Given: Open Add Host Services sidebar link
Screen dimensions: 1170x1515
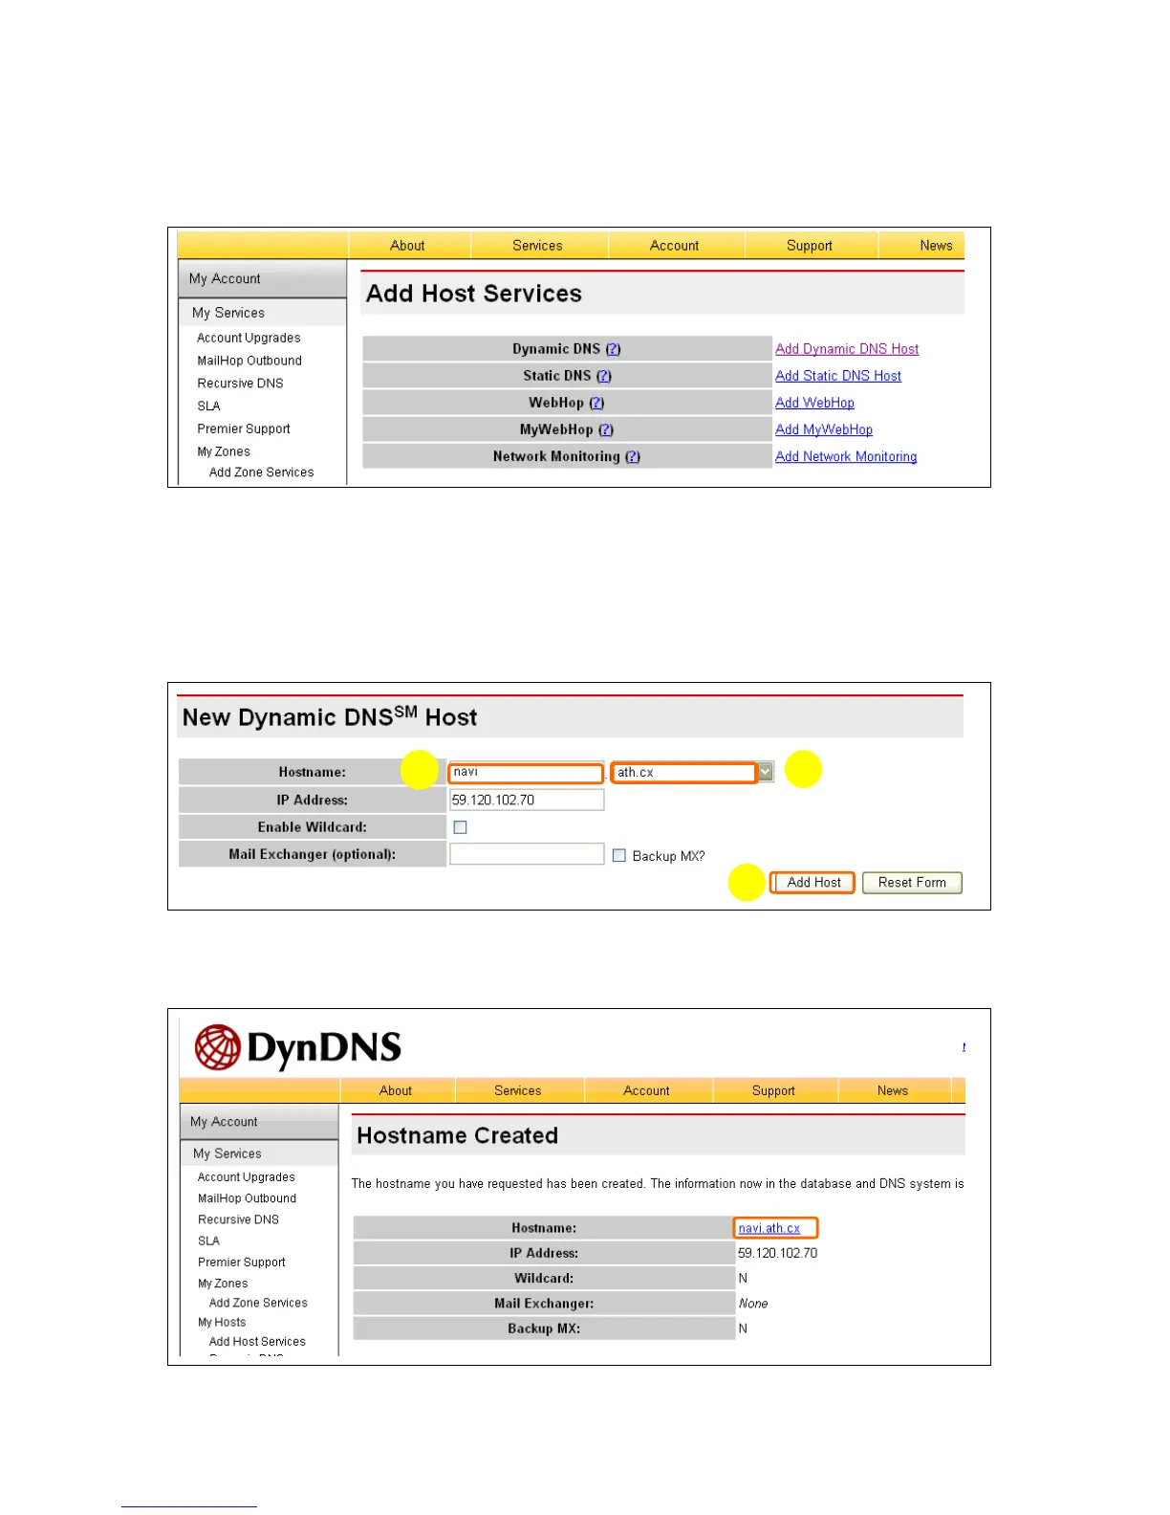Looking at the screenshot, I should [257, 1342].
